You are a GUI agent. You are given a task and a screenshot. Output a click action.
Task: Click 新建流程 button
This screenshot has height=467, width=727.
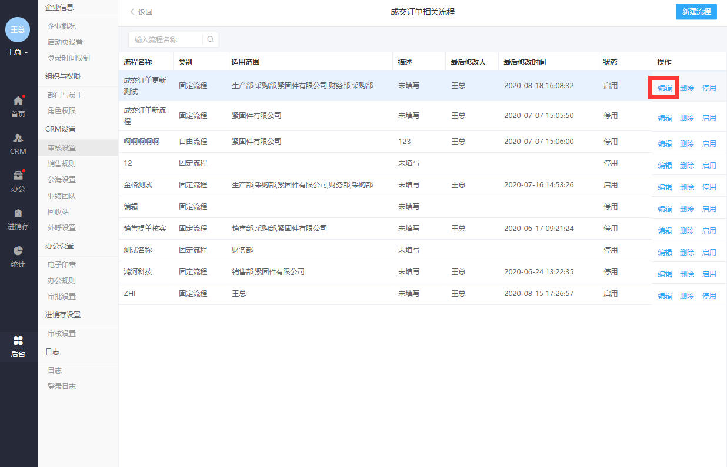click(x=696, y=12)
